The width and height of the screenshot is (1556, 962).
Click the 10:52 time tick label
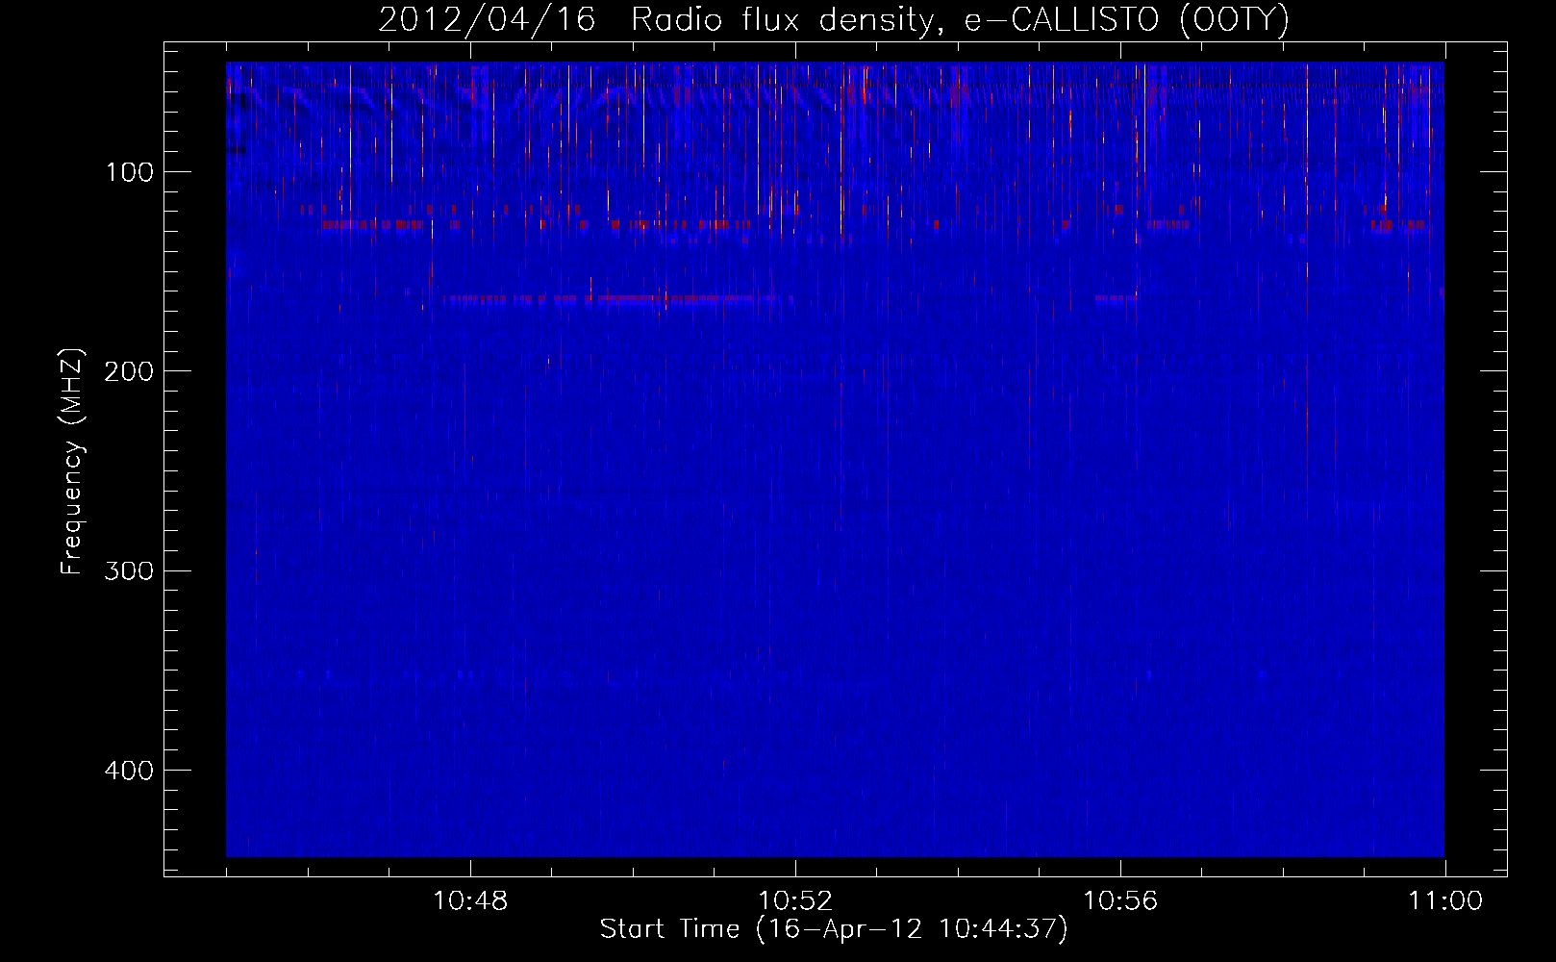coord(795,901)
